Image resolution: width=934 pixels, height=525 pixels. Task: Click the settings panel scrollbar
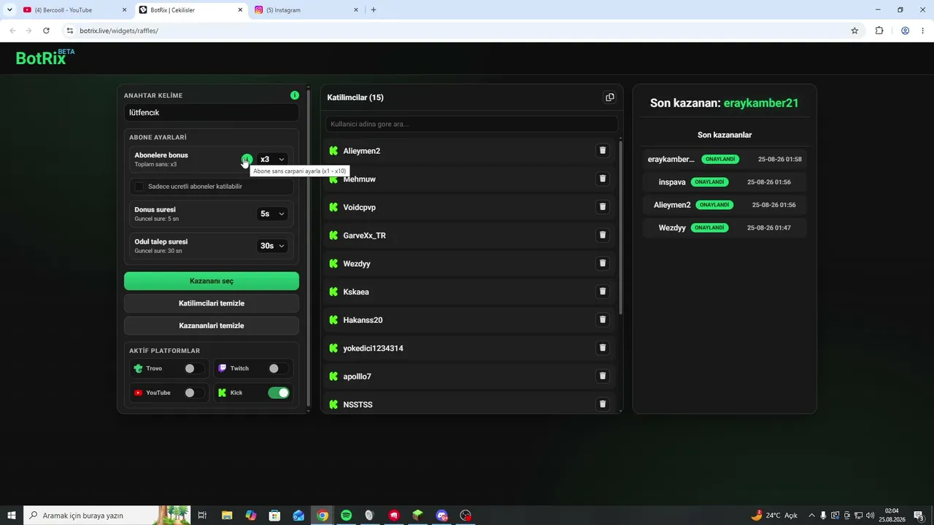pos(309,248)
